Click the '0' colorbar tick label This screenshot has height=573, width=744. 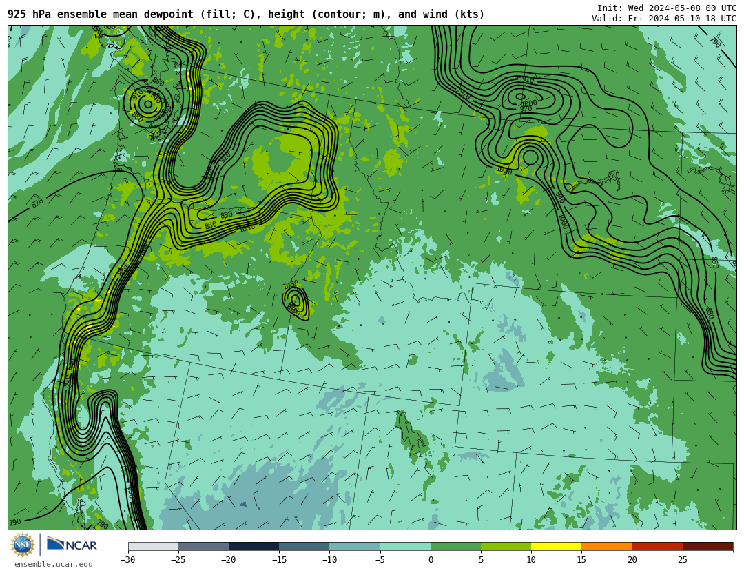431,560
